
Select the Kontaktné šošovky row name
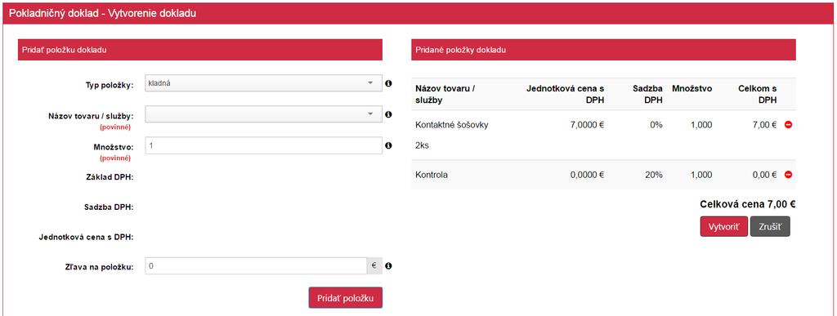pos(451,125)
